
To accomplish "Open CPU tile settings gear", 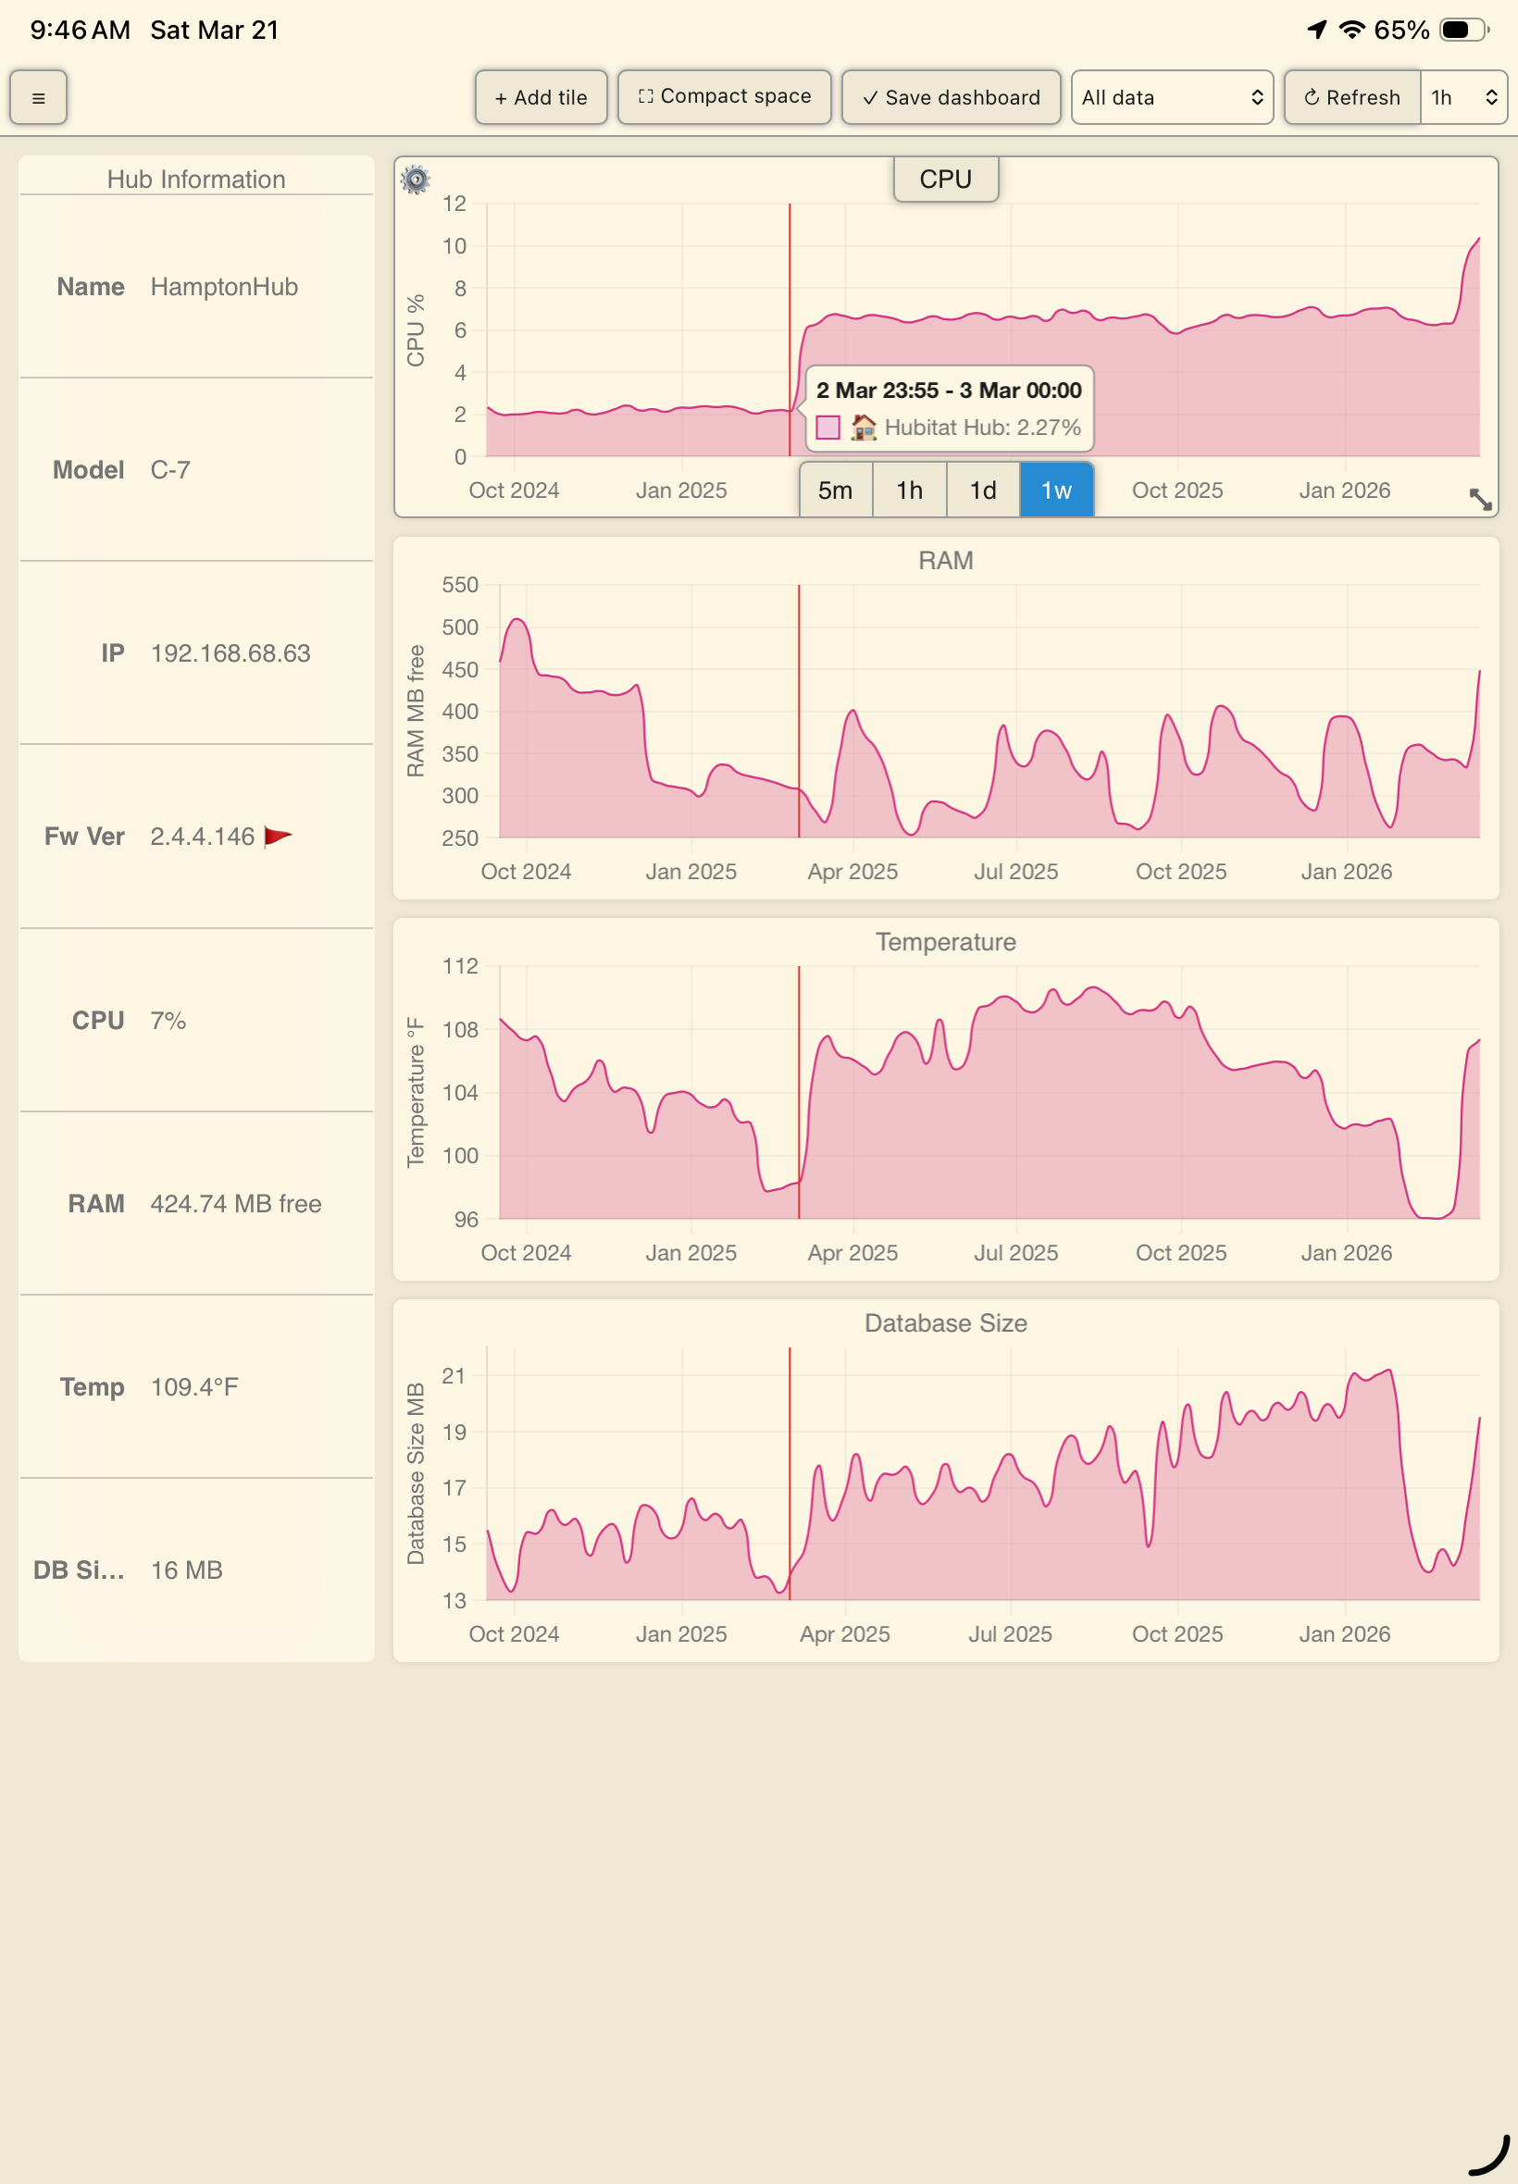I will pyautogui.click(x=416, y=180).
